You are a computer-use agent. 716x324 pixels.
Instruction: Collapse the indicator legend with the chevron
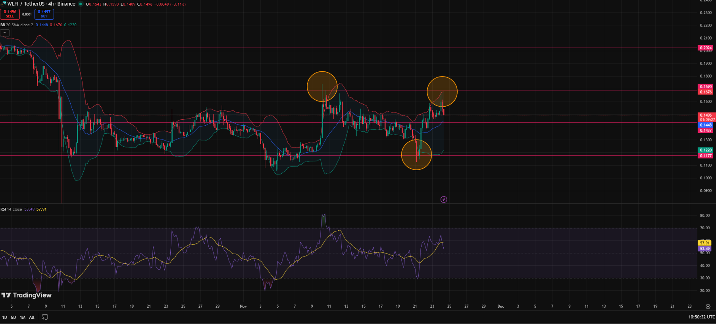(x=5, y=33)
